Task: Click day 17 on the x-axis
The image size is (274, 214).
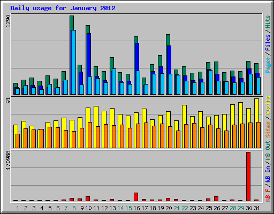Action: click(x=144, y=208)
